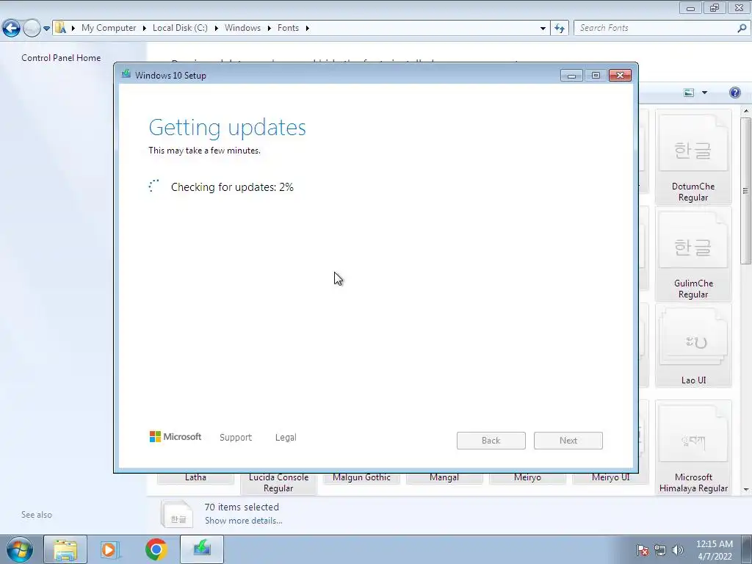The width and height of the screenshot is (752, 564).
Task: Open the view options dropdown arrow
Action: click(704, 93)
